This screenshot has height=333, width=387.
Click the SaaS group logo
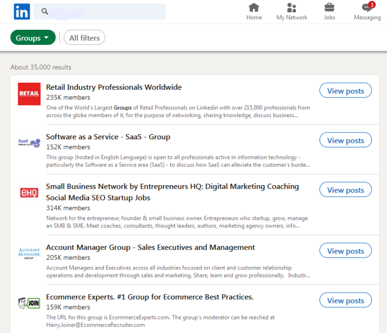[29, 143]
